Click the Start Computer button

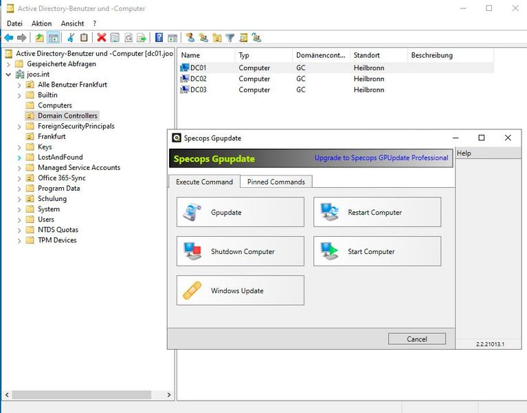377,251
